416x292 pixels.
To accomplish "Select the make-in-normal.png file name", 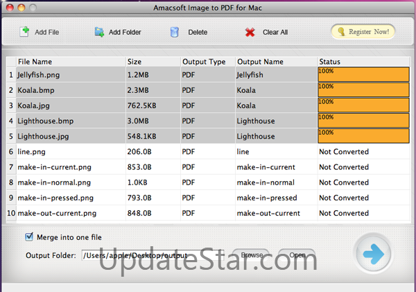I will pos(54,182).
